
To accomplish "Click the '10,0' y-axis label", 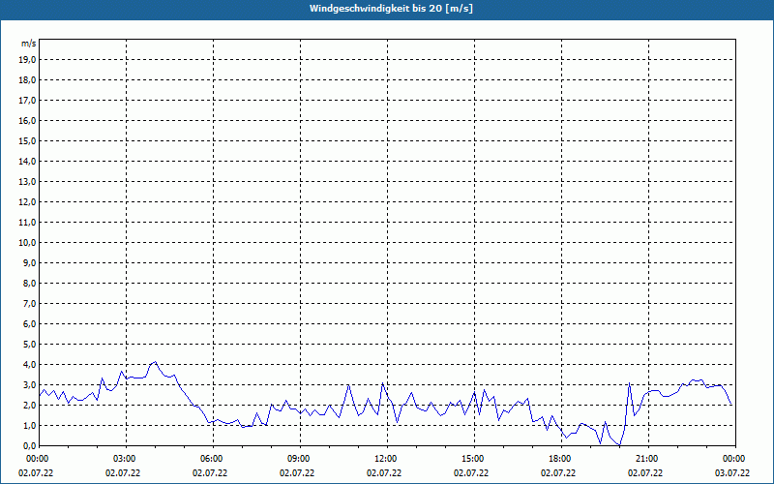I will pyautogui.click(x=27, y=243).
